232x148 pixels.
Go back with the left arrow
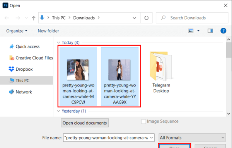coord(7,18)
